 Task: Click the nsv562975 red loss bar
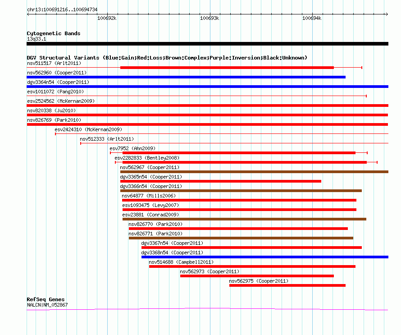click(x=287, y=285)
